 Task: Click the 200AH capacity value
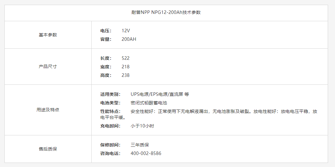tap(129, 39)
